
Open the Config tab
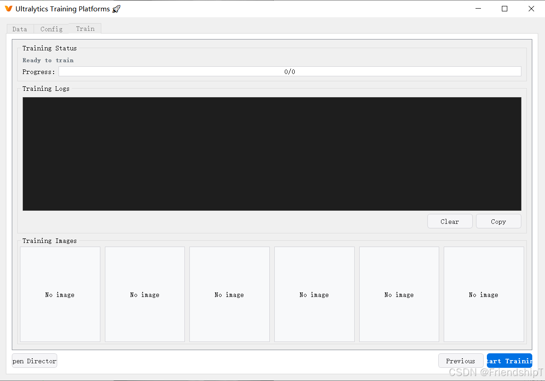tap(51, 29)
